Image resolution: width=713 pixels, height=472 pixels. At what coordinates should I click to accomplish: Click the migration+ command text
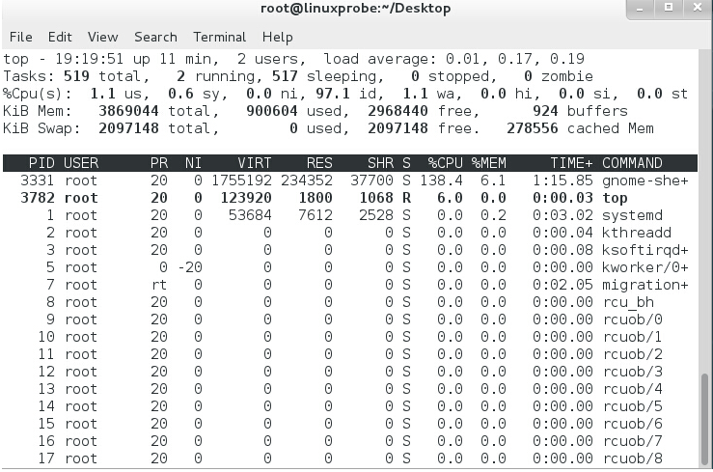coord(645,285)
